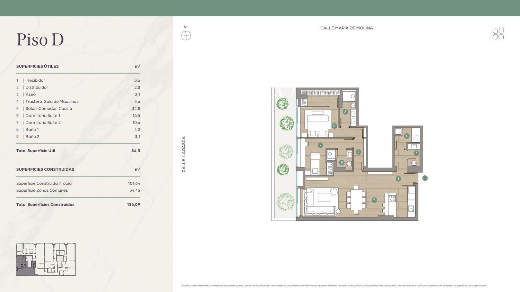
Task: Click the green entrance arrow marker
Action: [x=425, y=178]
